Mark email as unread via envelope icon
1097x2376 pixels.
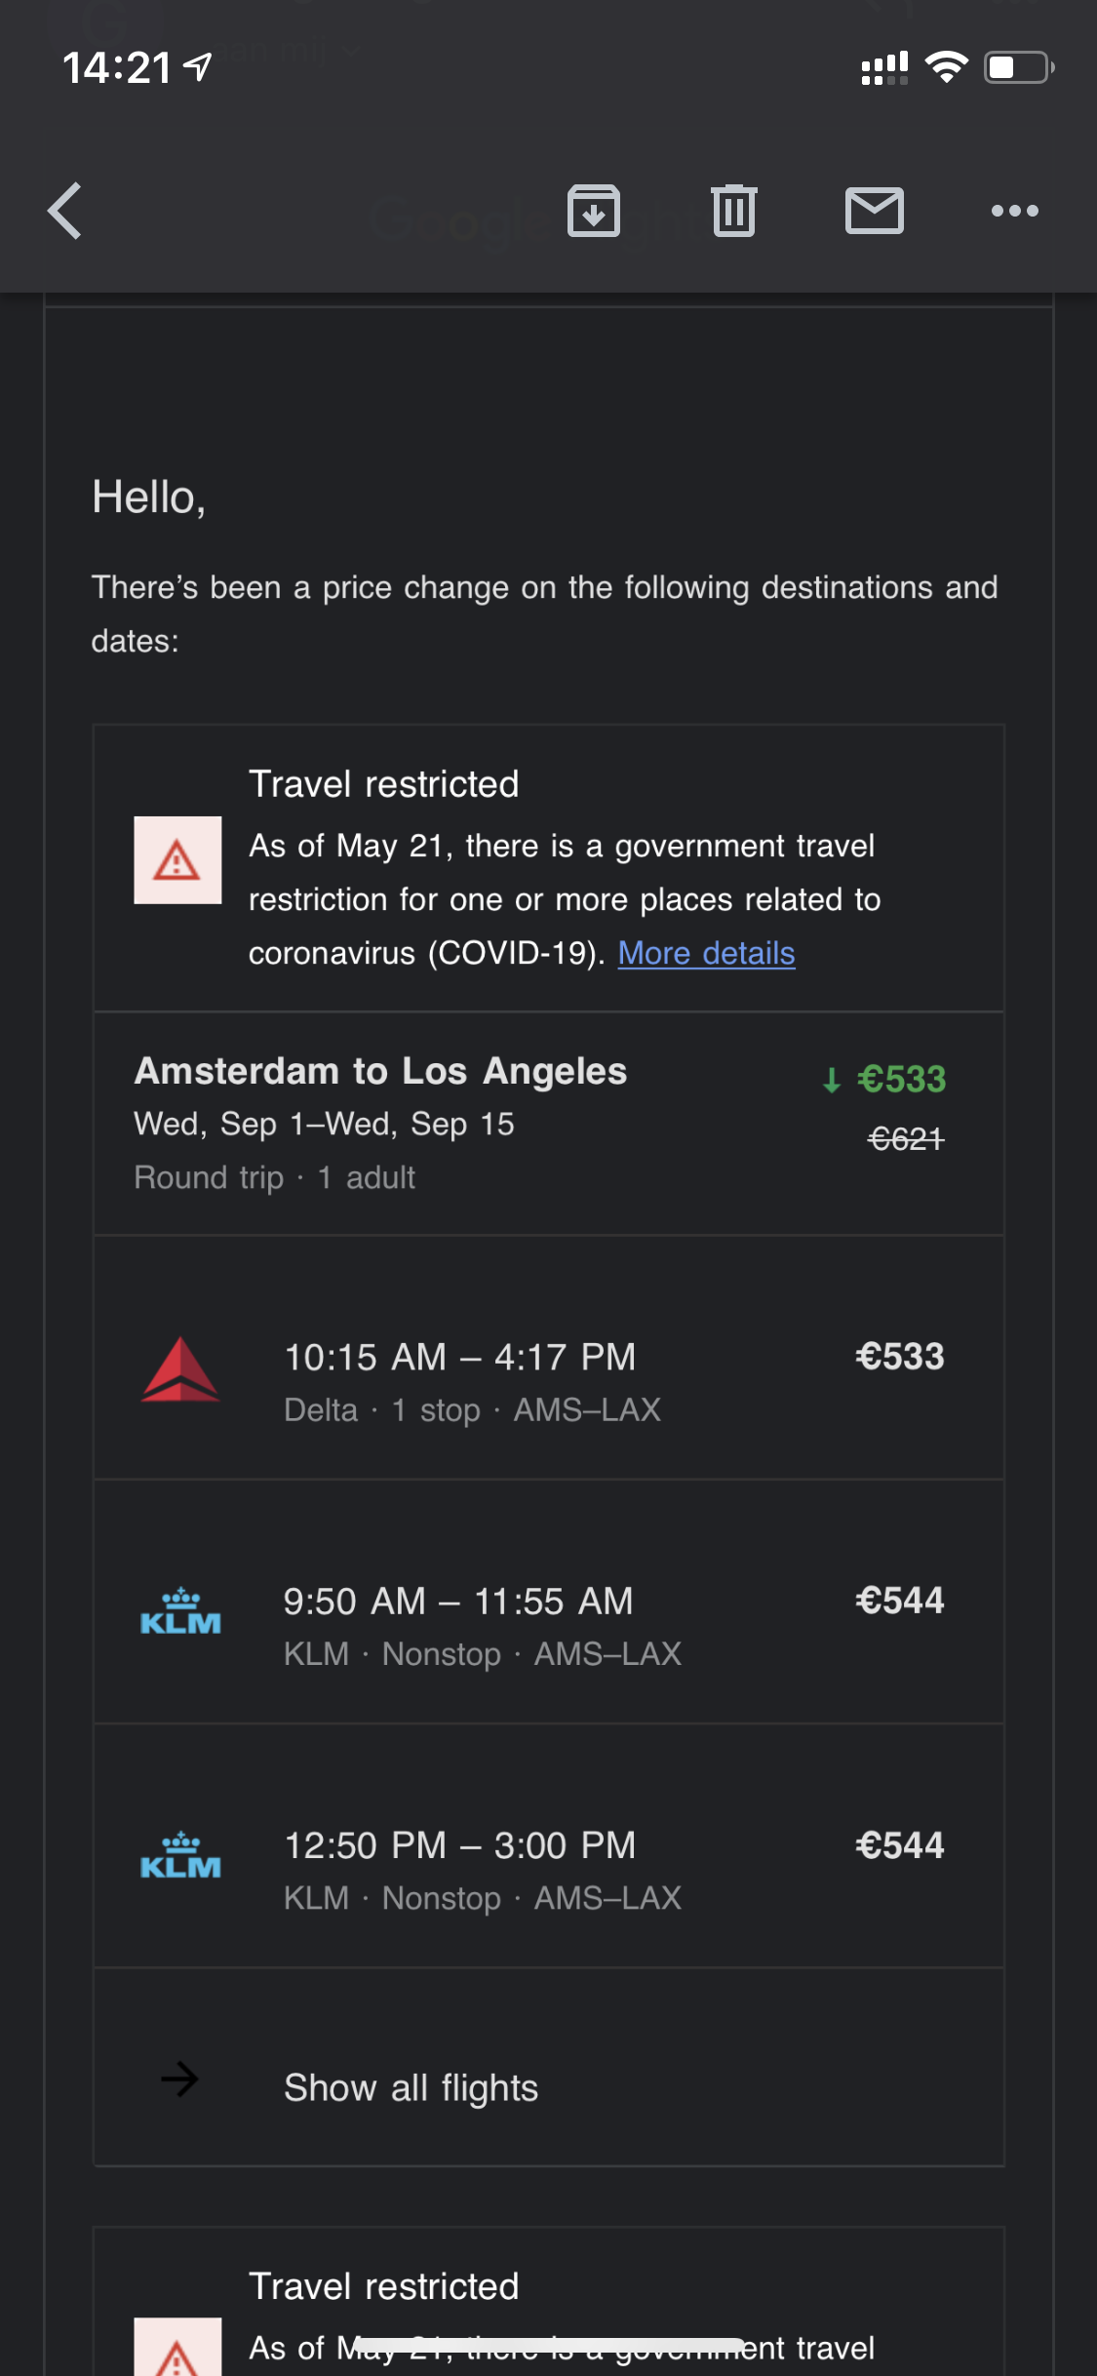pyautogui.click(x=874, y=211)
